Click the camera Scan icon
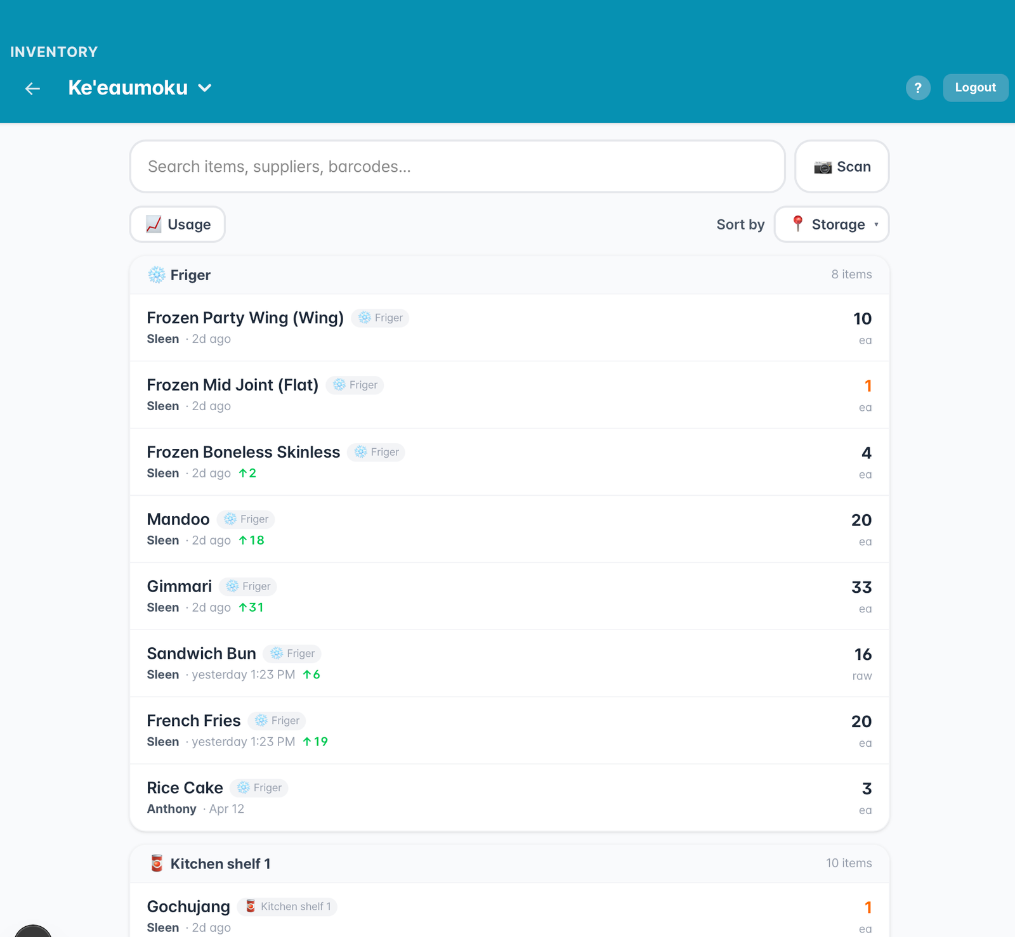The image size is (1015, 937). coord(822,166)
